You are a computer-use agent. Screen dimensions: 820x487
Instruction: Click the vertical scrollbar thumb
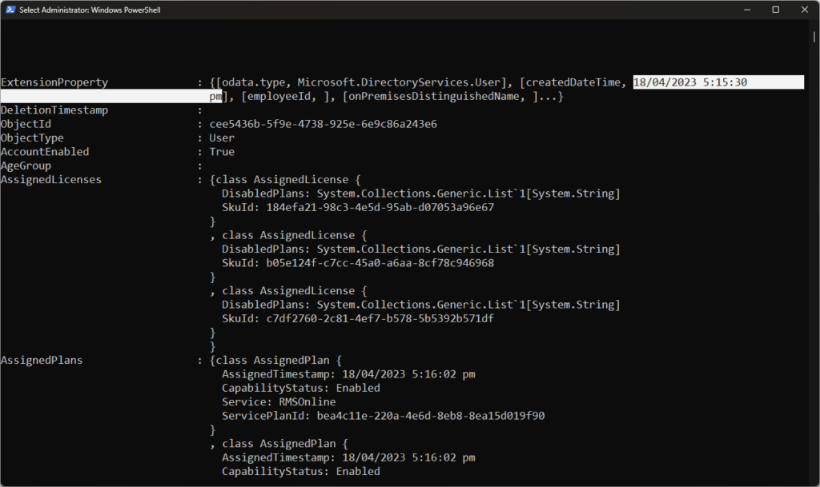click(x=814, y=37)
